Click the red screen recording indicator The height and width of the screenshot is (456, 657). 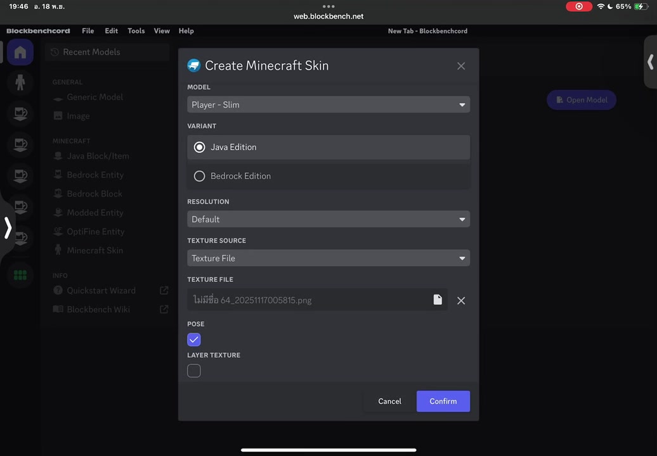578,6
